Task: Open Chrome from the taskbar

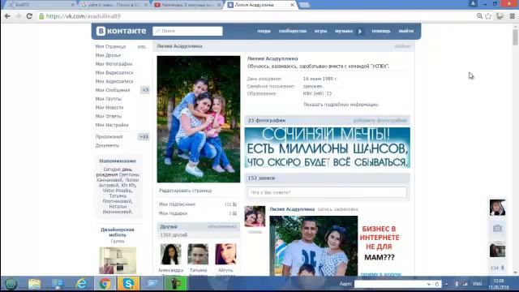Action: tap(105, 284)
